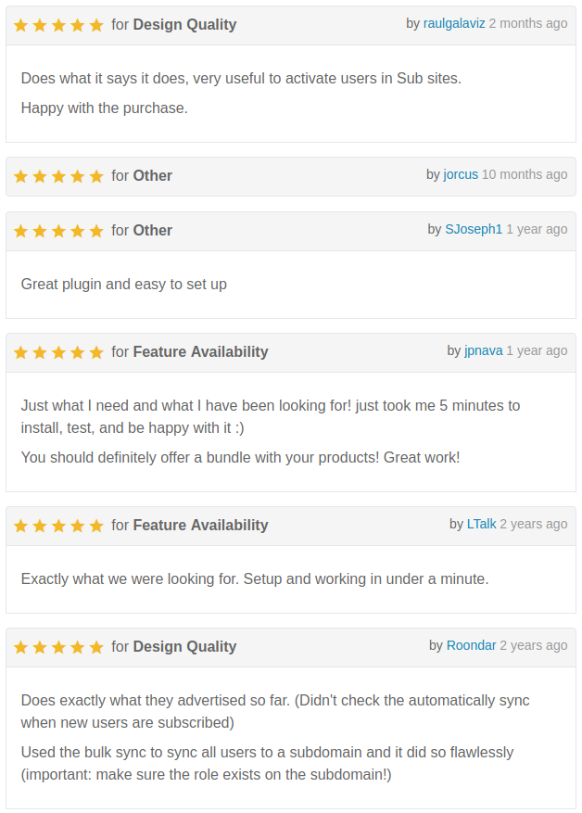Image resolution: width=582 pixels, height=813 pixels.
Task: Click first star in raulgalaviz's rating
Action: point(20,25)
